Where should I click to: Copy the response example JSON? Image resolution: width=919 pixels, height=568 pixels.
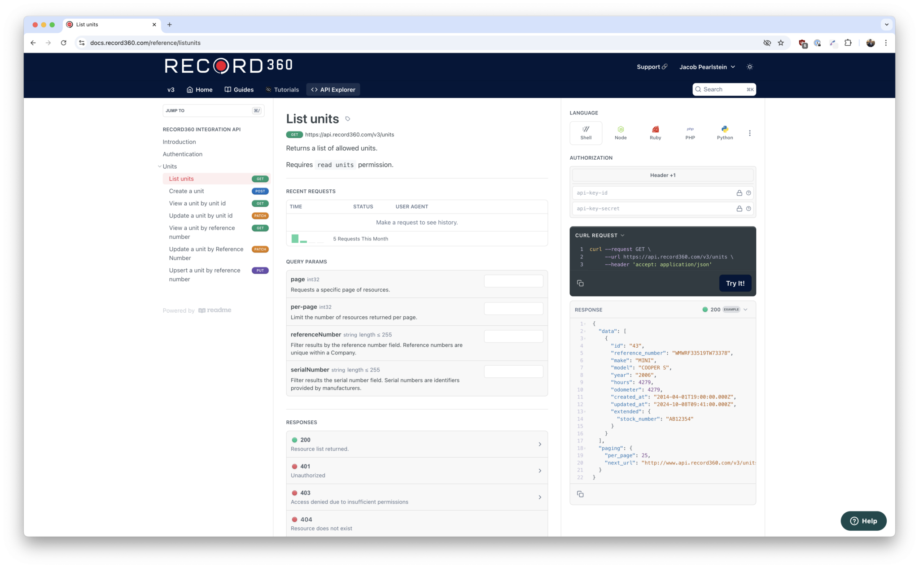point(580,494)
